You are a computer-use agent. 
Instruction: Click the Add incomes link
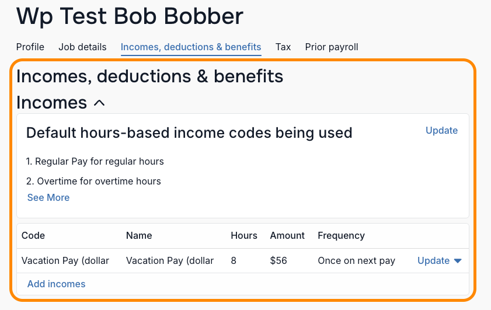pyautogui.click(x=57, y=284)
